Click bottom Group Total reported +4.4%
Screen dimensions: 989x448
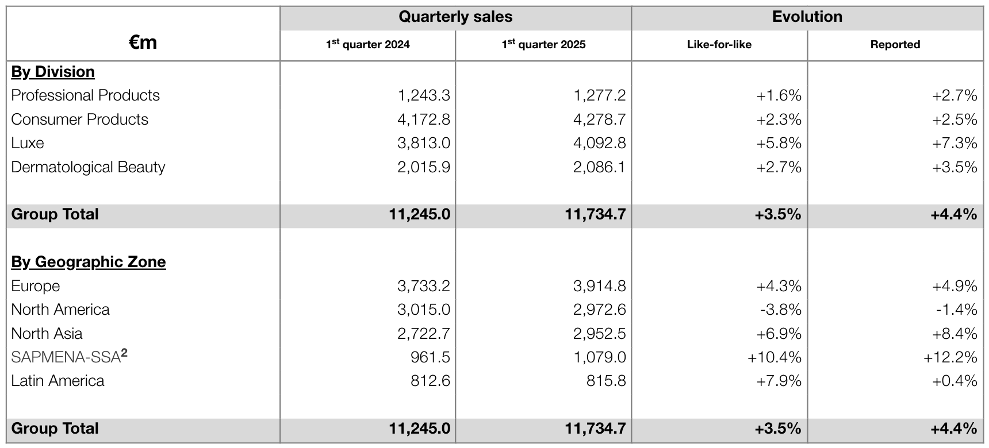click(953, 428)
